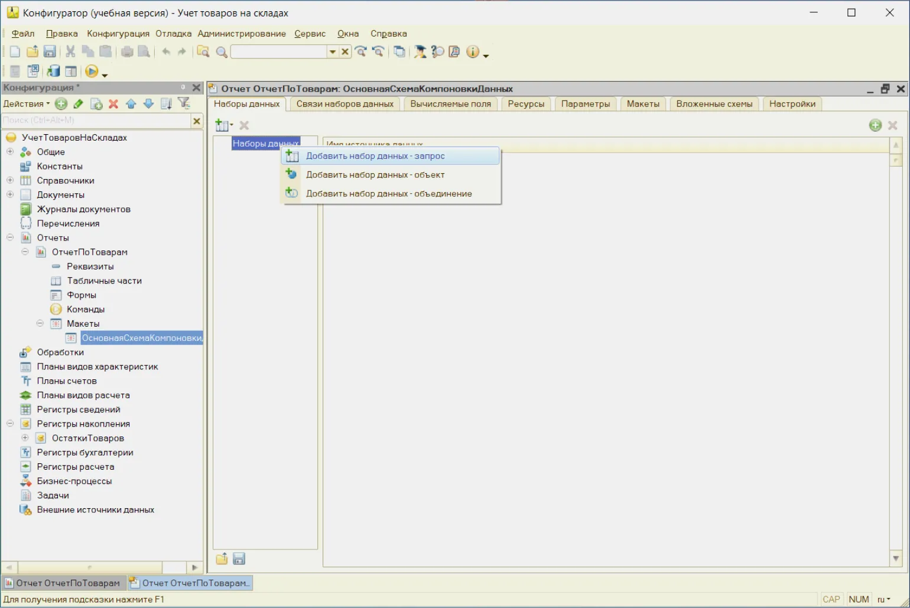The width and height of the screenshot is (910, 608).
Task: Open the Конфигурация menu in menu bar
Action: [118, 34]
